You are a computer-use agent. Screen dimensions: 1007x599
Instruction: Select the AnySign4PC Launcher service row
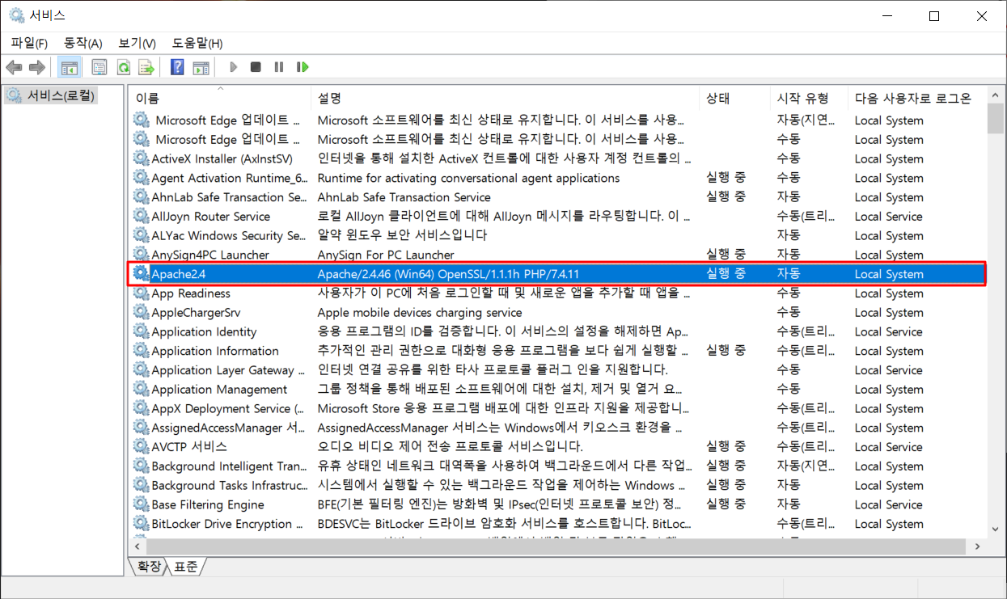pyautogui.click(x=210, y=255)
